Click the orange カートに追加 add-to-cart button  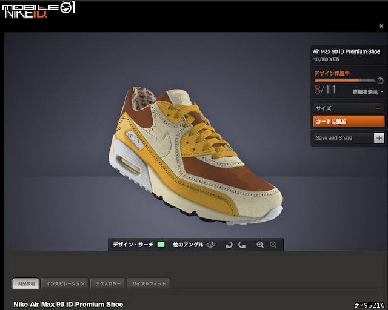[349, 121]
